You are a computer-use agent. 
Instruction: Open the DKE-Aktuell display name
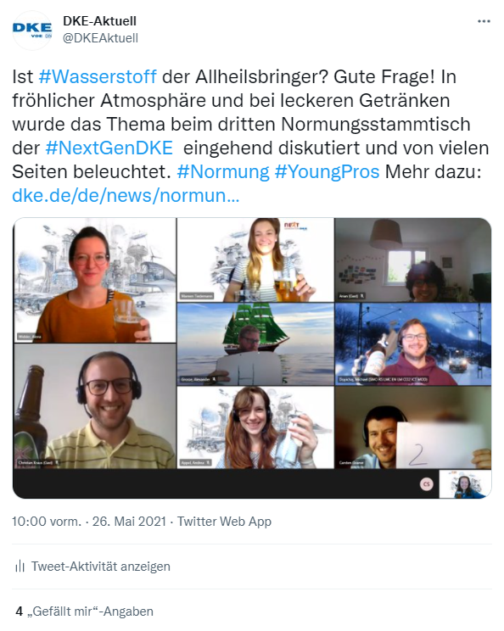coord(99,21)
